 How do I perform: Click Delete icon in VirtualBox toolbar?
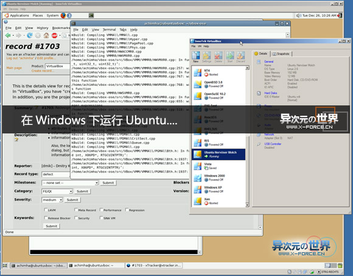pos(218,57)
